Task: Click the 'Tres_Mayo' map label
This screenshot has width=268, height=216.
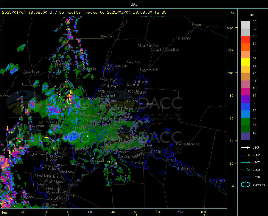Action: tap(108, 80)
